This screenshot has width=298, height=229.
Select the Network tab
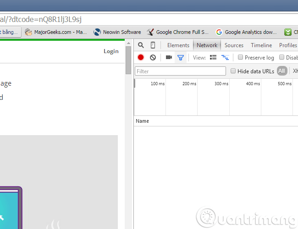tap(207, 45)
